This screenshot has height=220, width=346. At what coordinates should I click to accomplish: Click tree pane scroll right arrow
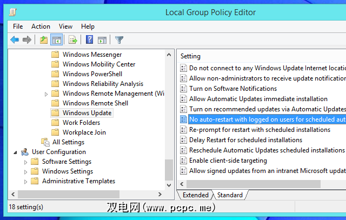coord(160,195)
